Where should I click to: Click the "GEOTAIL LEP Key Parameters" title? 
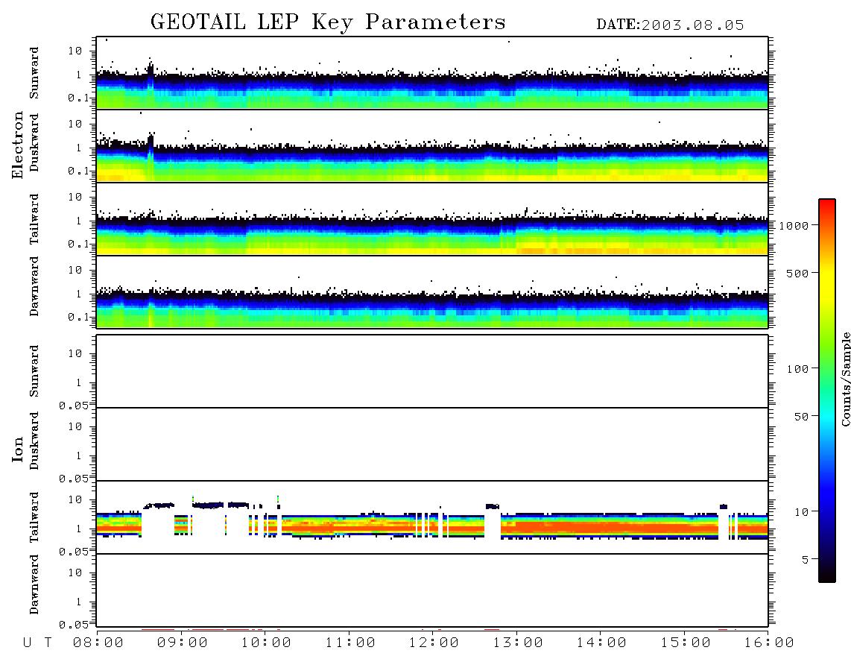click(x=328, y=22)
